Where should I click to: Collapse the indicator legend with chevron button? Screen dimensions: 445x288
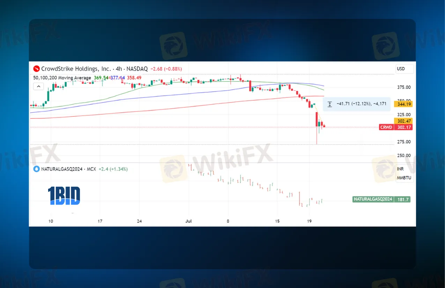tap(38, 86)
